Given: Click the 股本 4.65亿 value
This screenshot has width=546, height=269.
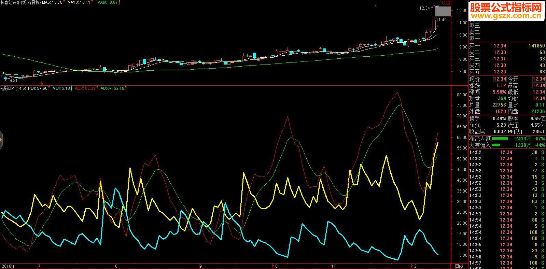Looking at the screenshot, I should pos(537,118).
